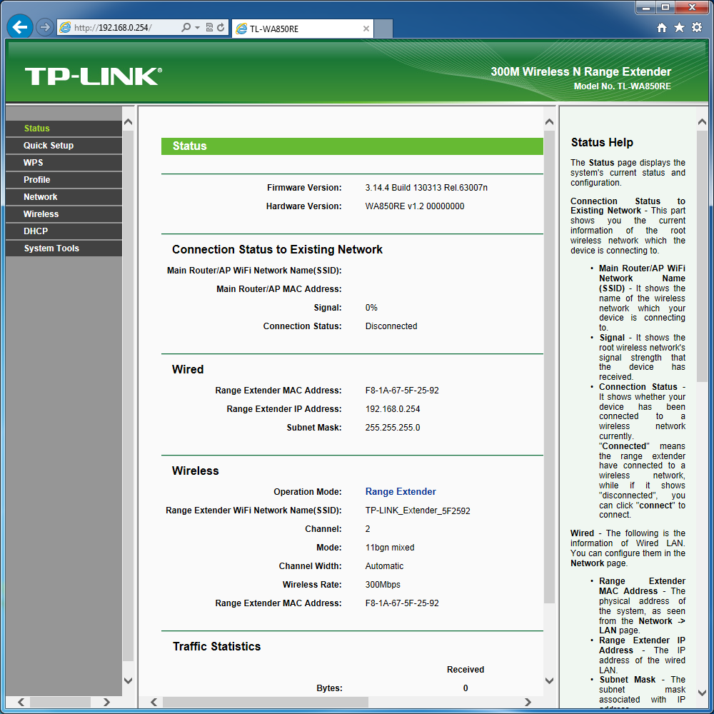Open the System Tools menu item
The width and height of the screenshot is (714, 714).
coord(64,248)
